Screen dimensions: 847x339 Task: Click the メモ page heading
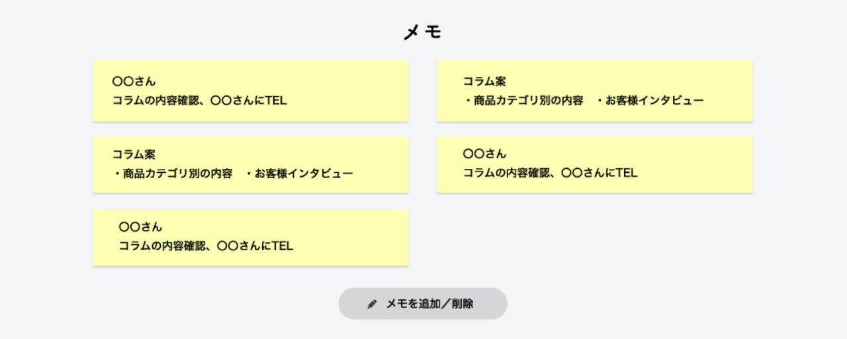point(422,31)
